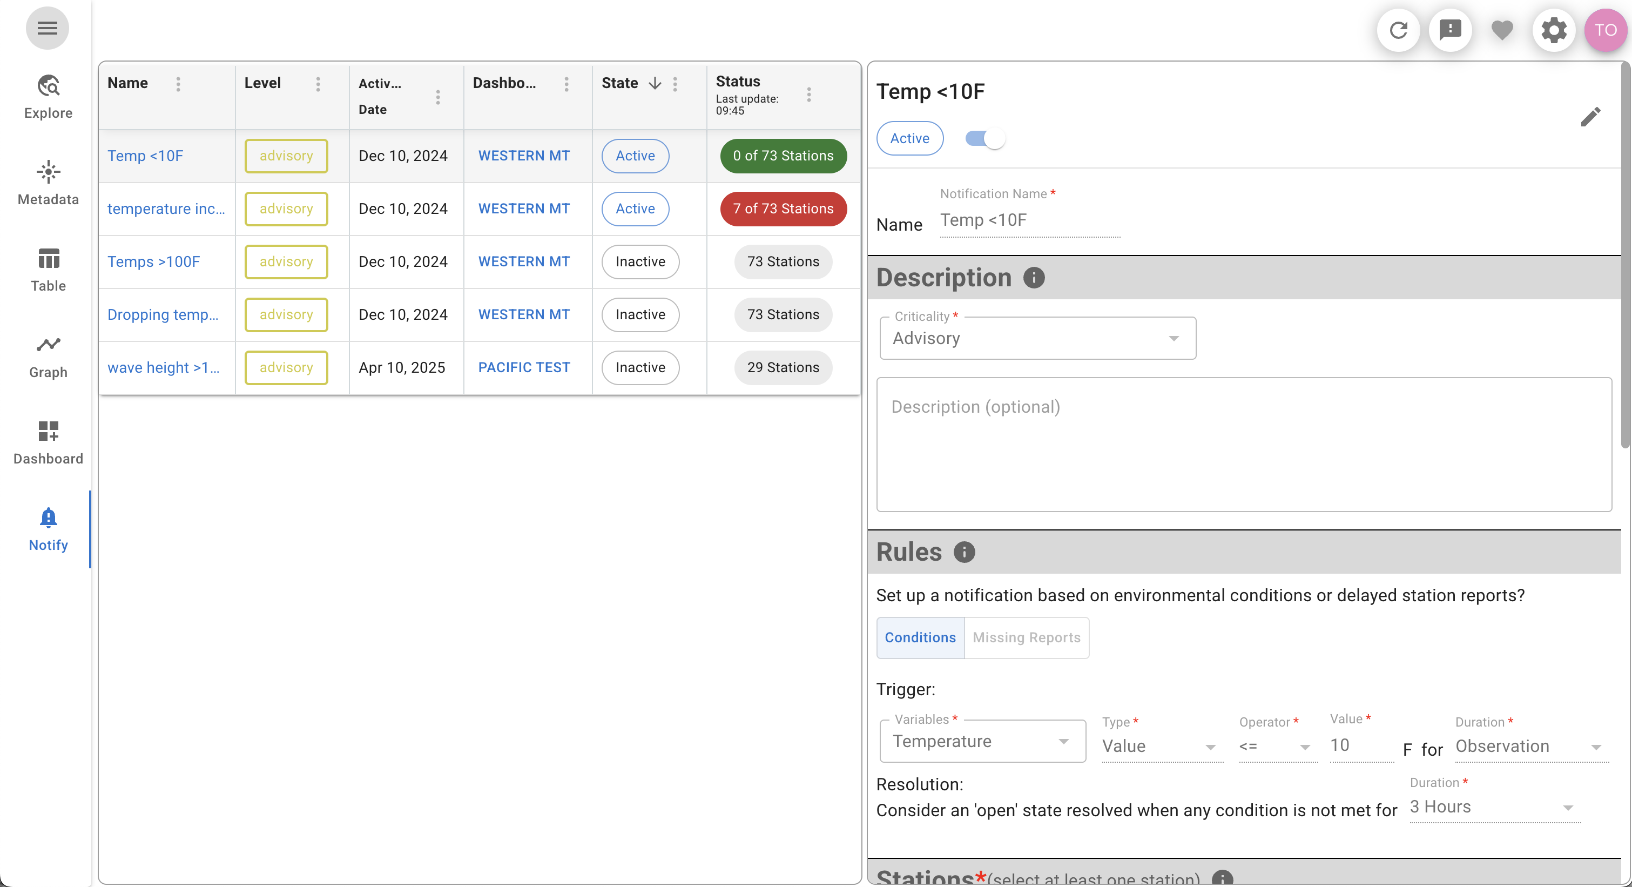Sort by State column arrow
1632x887 pixels.
pos(655,83)
